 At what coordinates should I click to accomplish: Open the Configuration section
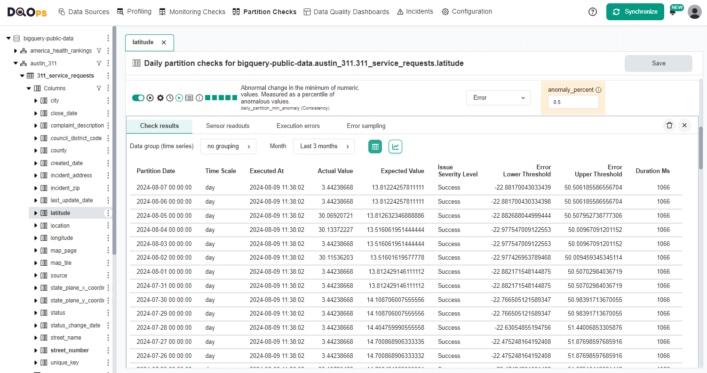click(467, 12)
